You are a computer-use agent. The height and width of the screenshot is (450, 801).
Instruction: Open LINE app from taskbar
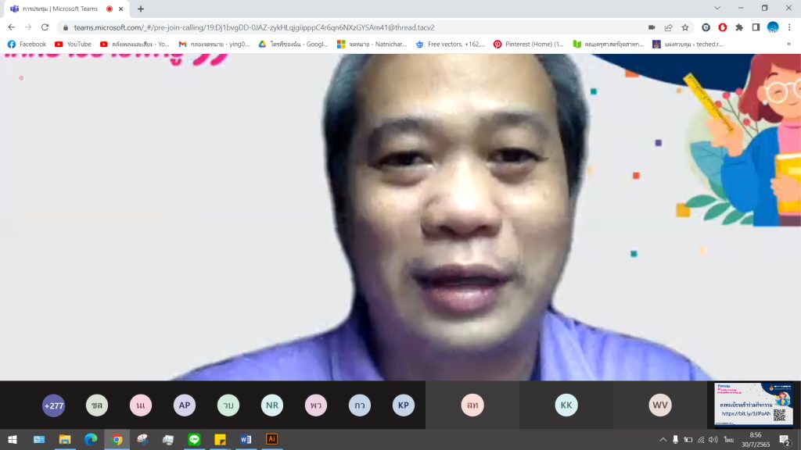(x=194, y=439)
